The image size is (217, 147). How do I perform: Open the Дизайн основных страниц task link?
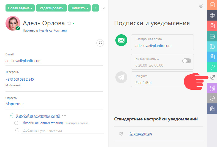[43, 123]
